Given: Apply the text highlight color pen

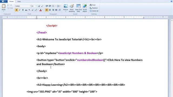Looking at the screenshot, I should point(36,10).
